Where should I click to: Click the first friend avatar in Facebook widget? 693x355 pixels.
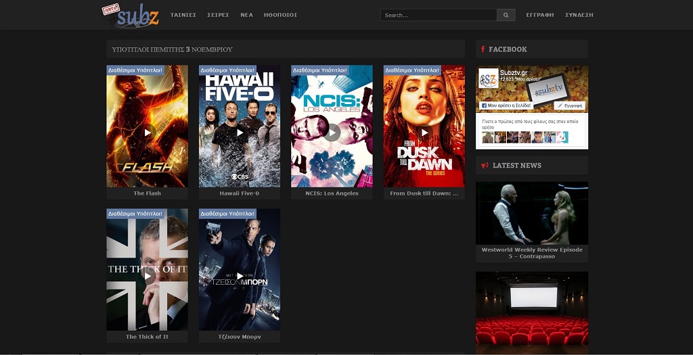point(488,137)
